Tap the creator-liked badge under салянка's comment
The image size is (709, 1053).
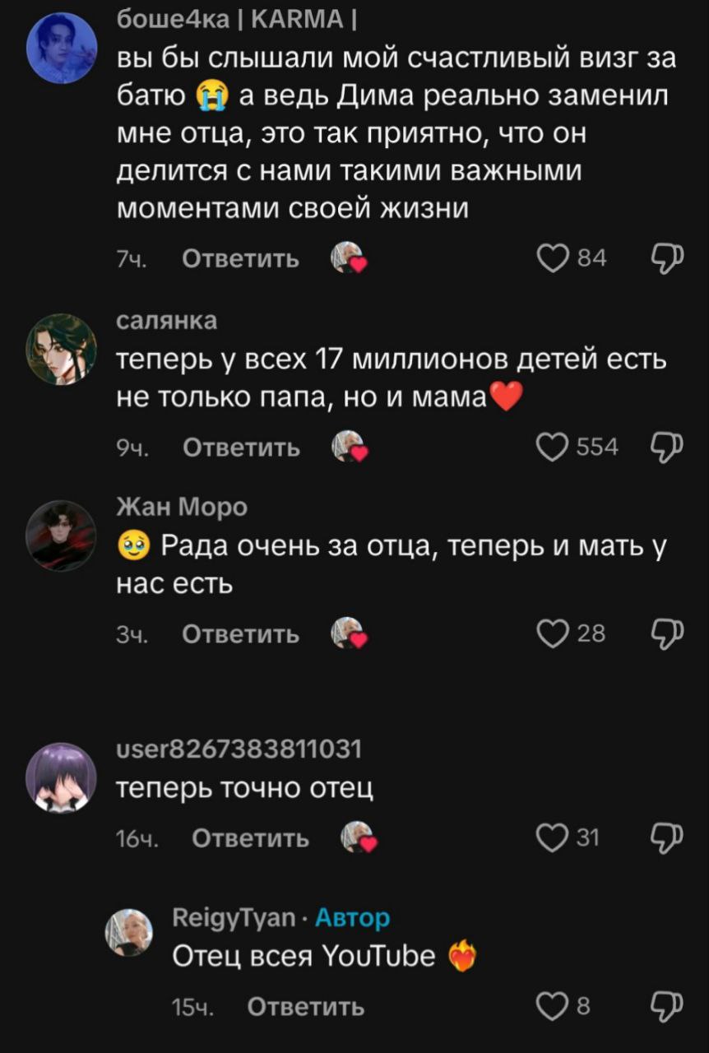click(x=349, y=447)
